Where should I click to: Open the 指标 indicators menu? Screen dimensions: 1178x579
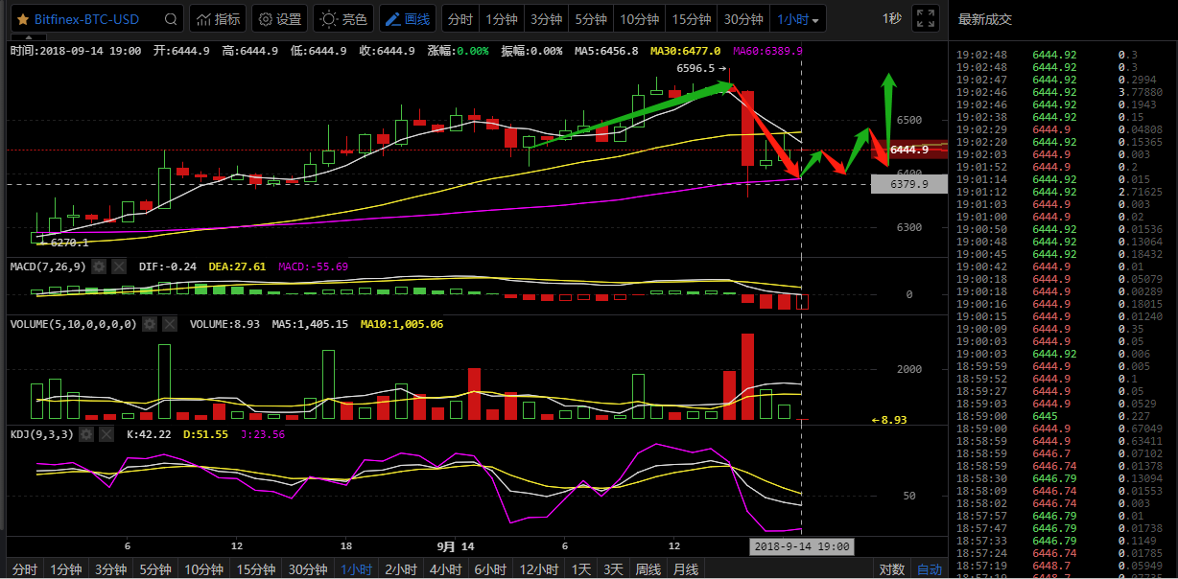pyautogui.click(x=218, y=19)
